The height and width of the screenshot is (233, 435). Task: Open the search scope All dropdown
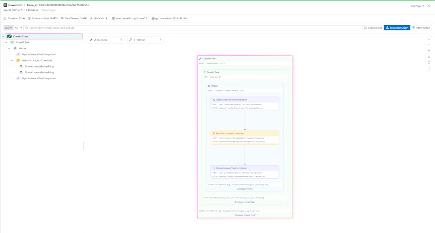click(19, 28)
